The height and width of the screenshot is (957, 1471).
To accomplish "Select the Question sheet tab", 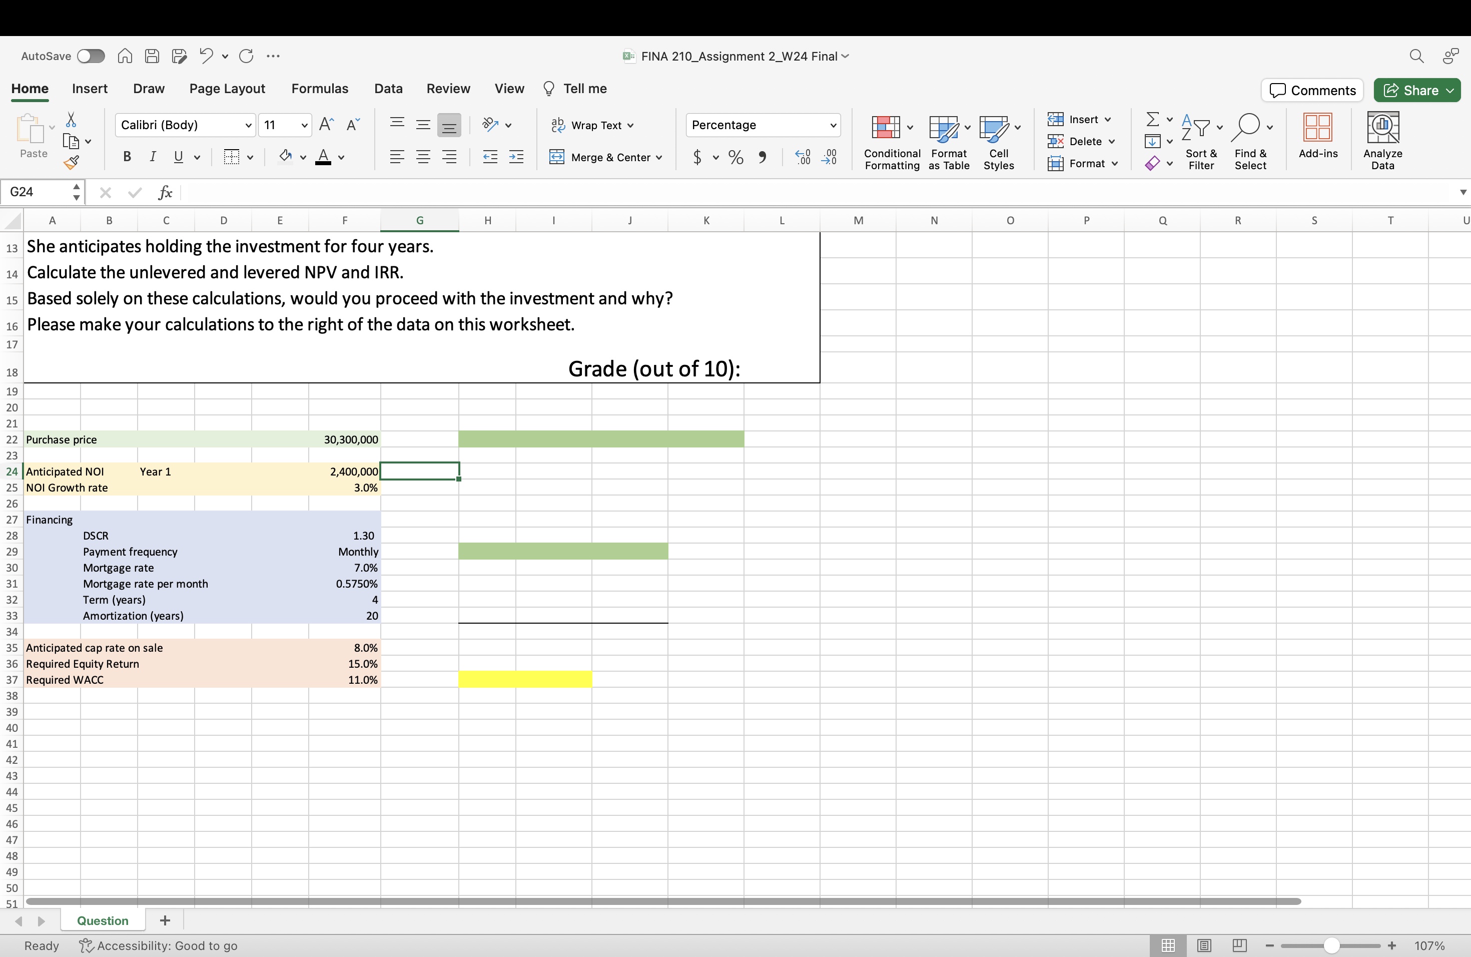I will point(102,920).
